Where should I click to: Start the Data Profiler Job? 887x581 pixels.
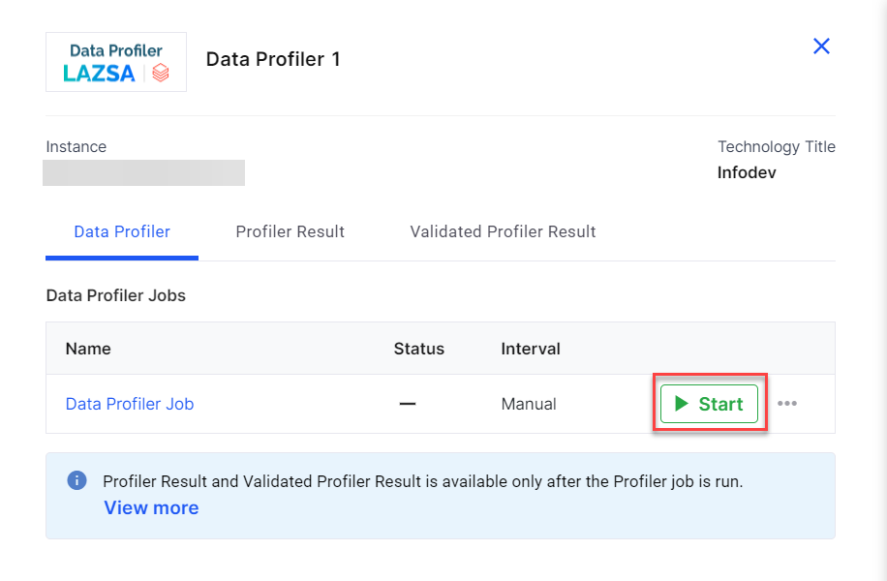[709, 404]
